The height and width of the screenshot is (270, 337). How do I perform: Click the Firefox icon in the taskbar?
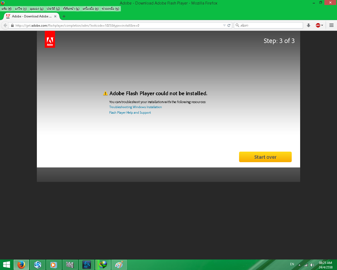click(x=21, y=265)
